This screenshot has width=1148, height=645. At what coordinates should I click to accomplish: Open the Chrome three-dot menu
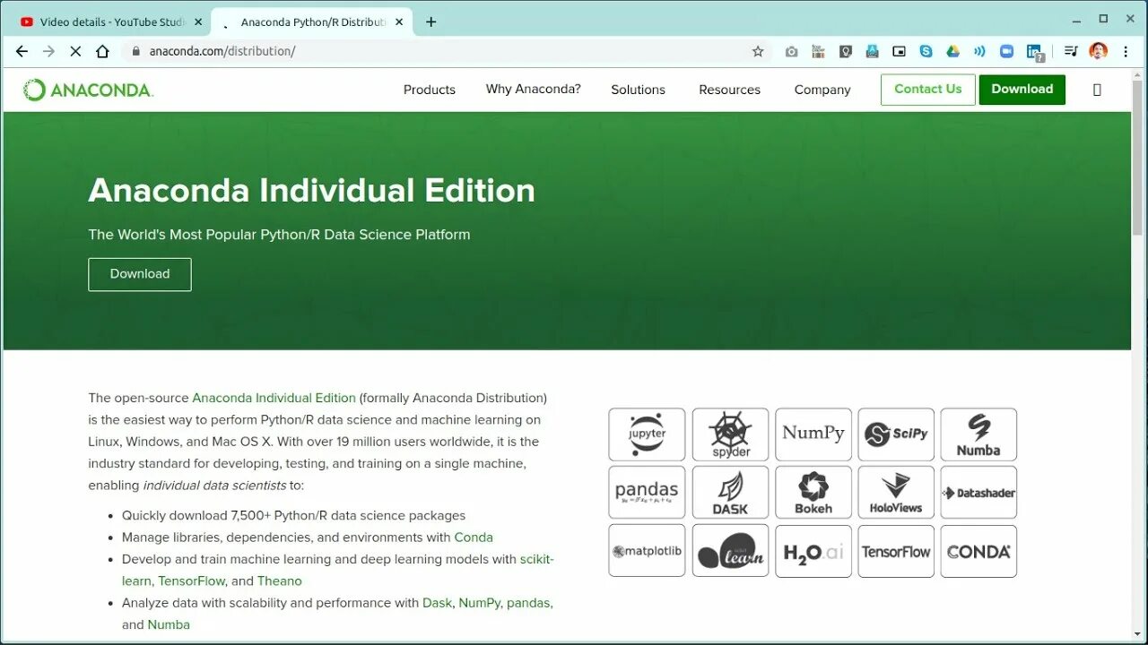tap(1126, 51)
